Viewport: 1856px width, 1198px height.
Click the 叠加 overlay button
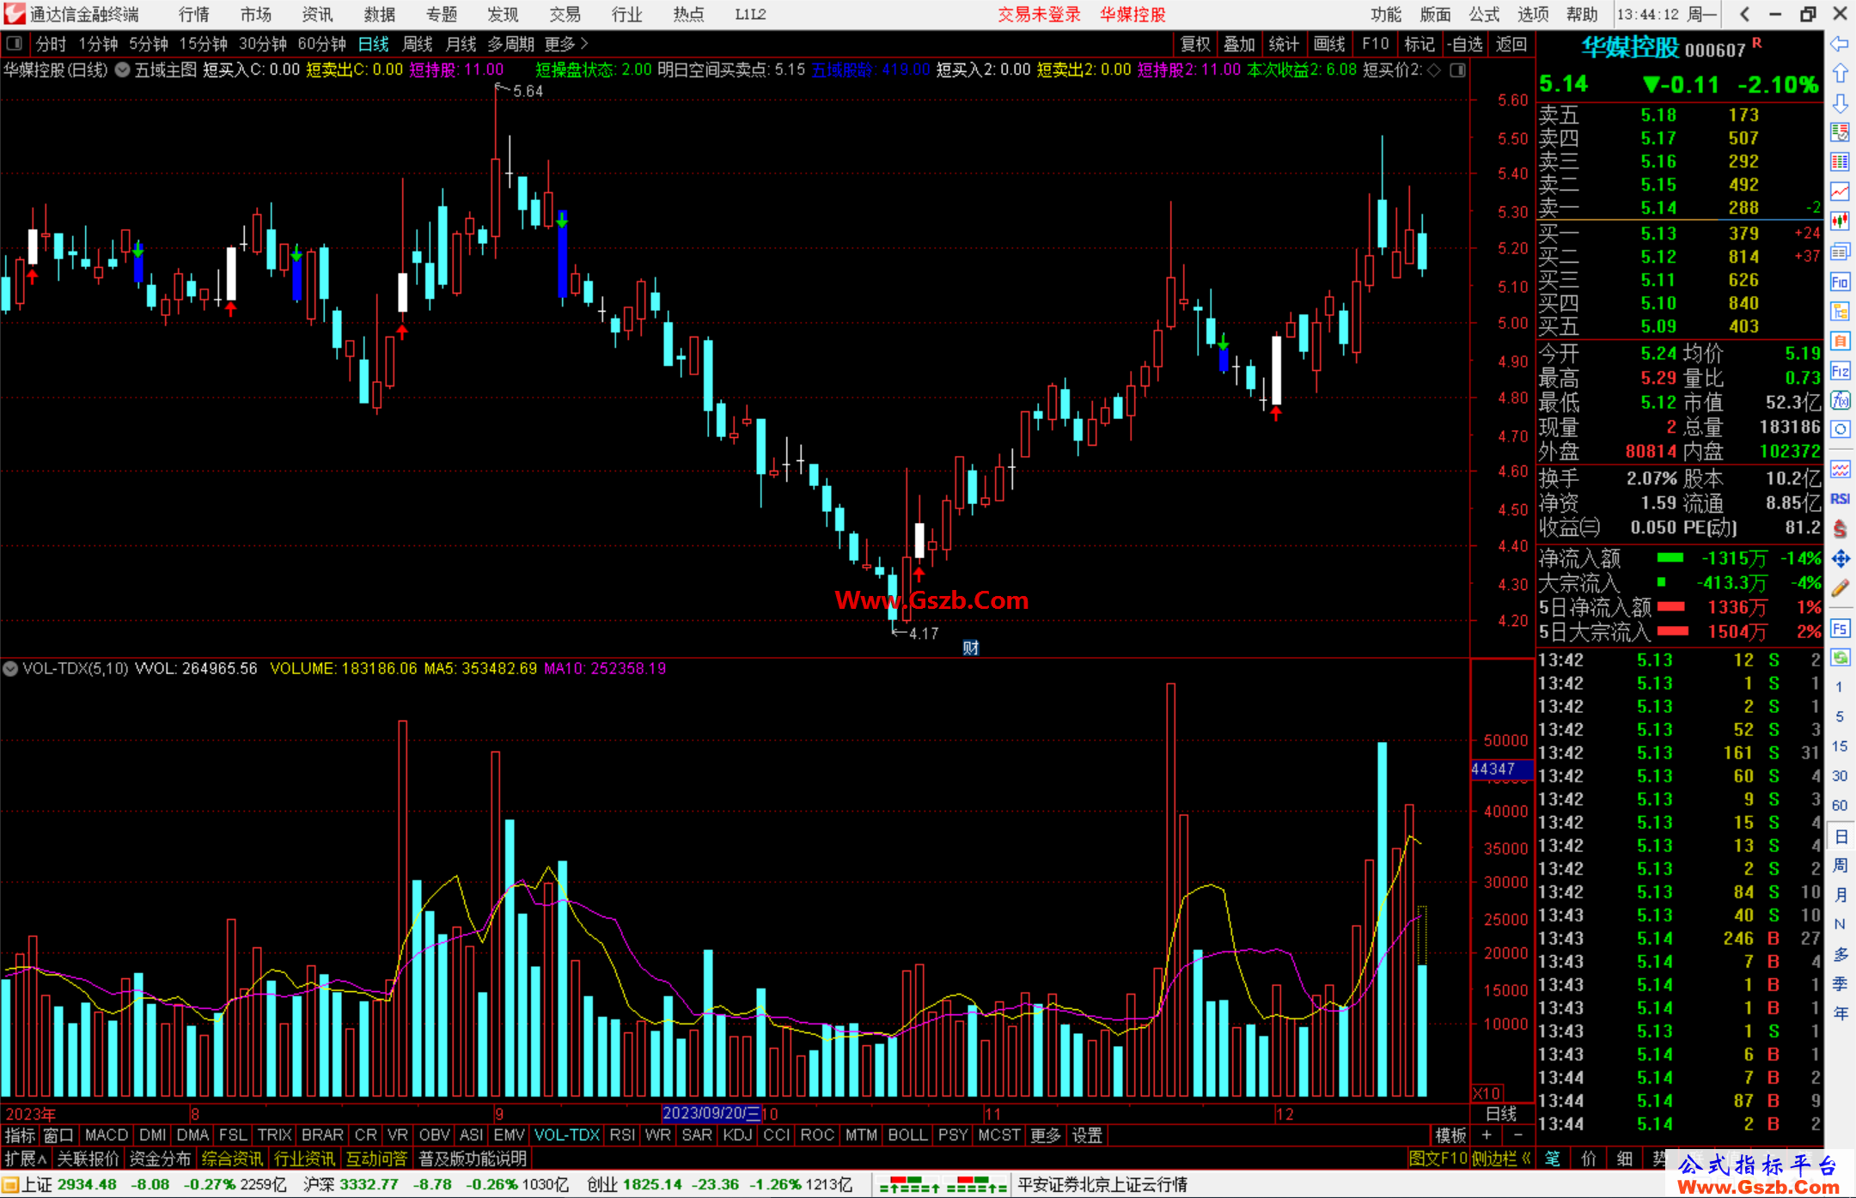click(1239, 44)
